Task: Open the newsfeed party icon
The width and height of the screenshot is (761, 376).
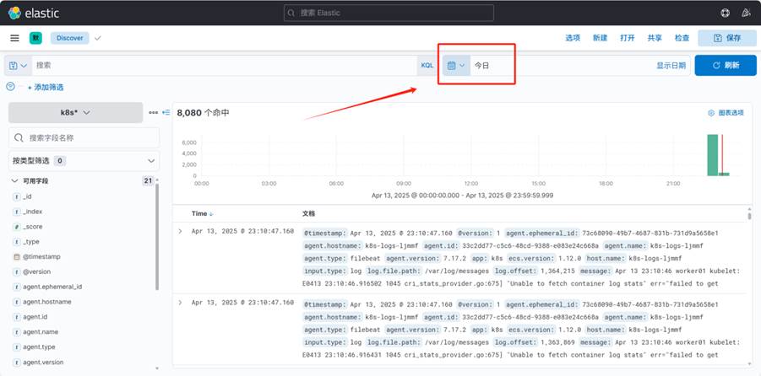Action: tap(747, 13)
